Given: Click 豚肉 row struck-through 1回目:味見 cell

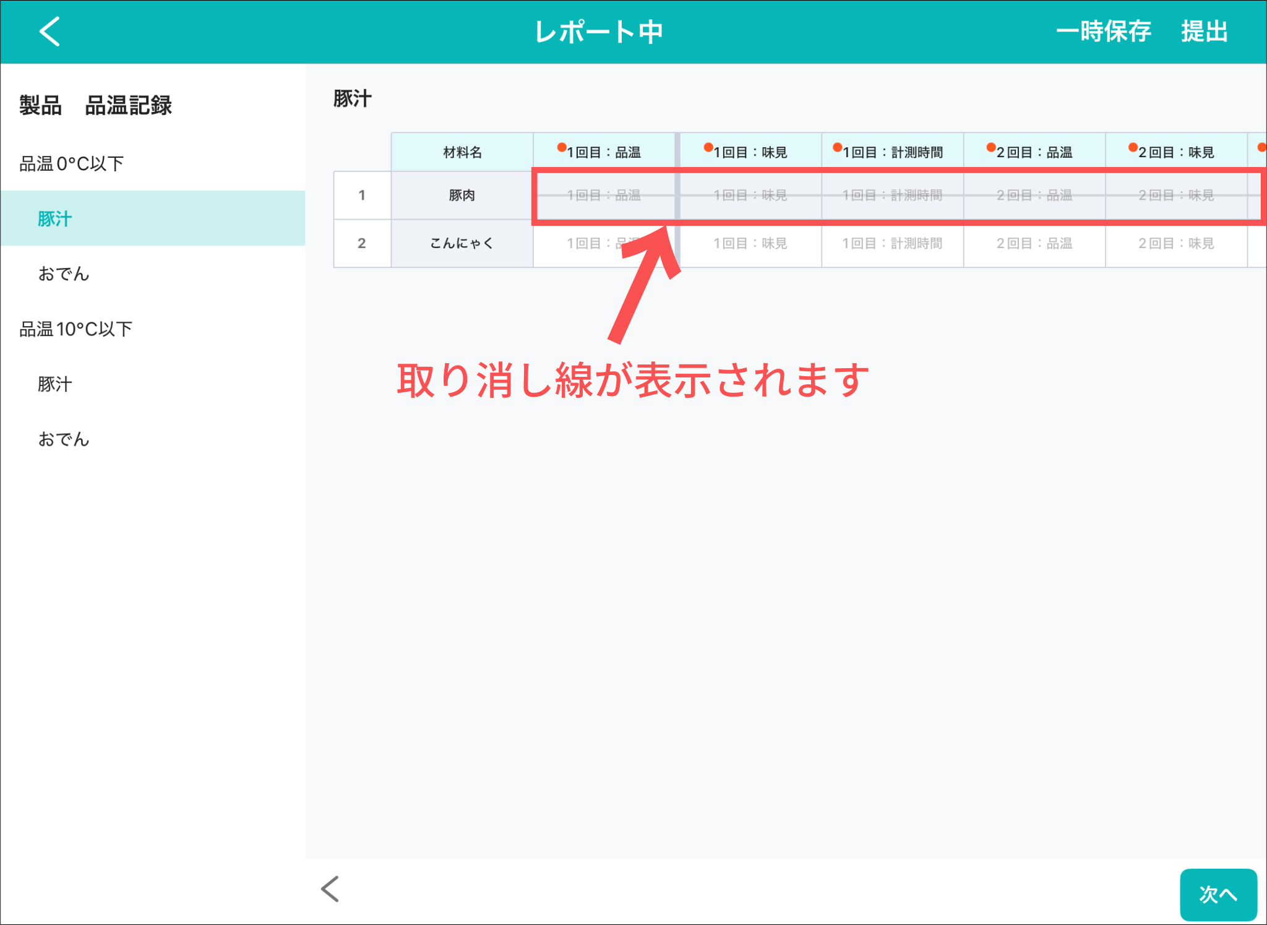Looking at the screenshot, I should point(750,196).
